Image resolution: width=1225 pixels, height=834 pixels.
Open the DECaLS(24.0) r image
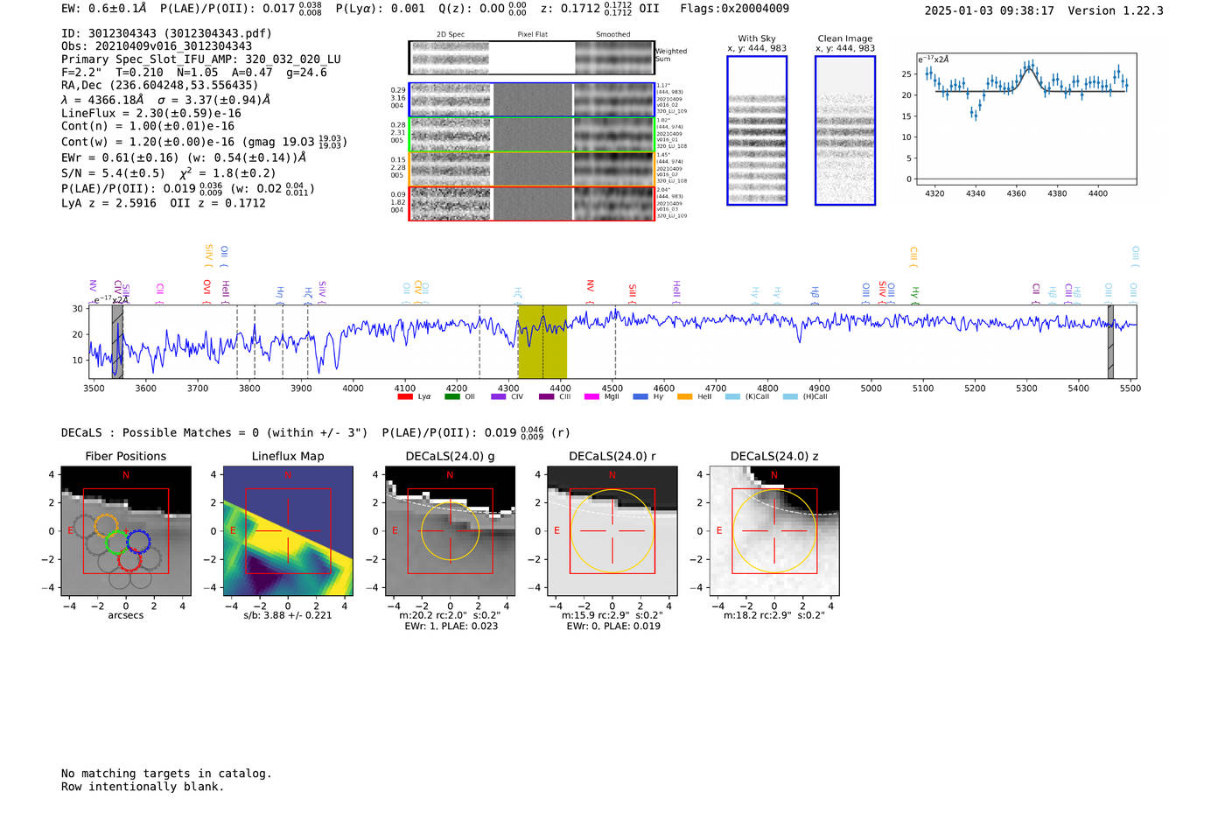pos(612,531)
